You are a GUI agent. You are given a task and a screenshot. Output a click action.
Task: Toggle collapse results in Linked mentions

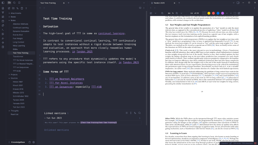[126, 113]
